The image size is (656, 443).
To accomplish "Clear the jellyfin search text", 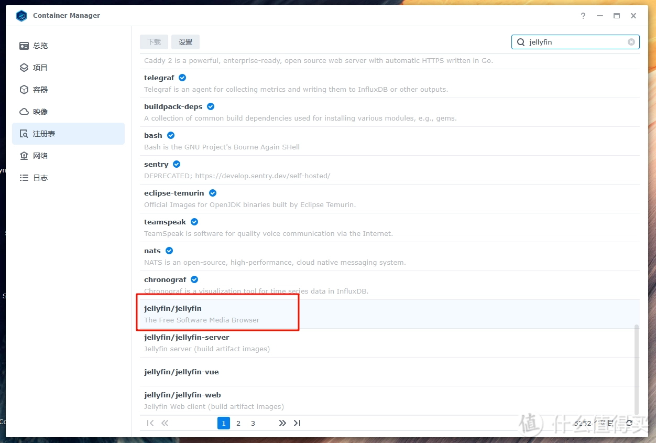I will point(631,42).
